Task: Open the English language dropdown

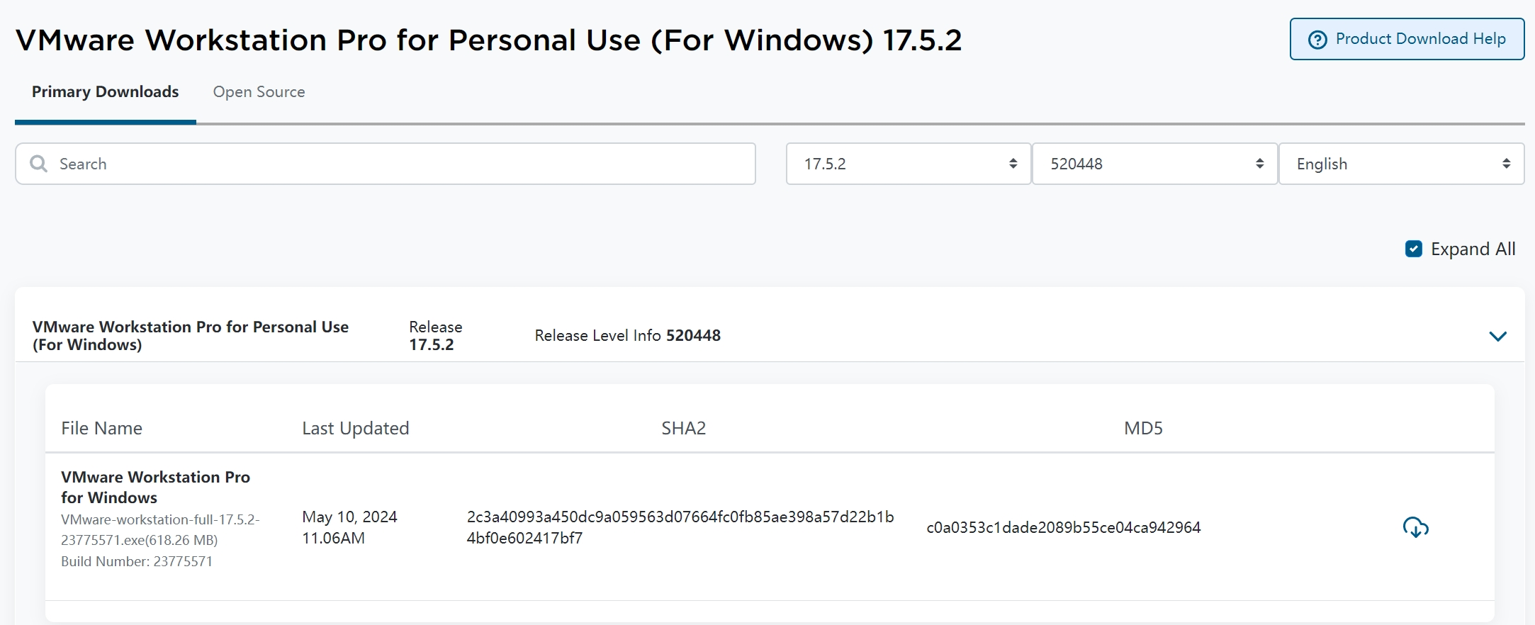Action: [1400, 164]
